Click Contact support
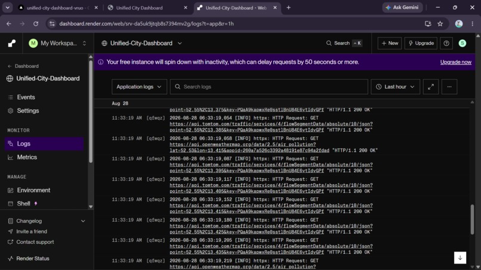481x270 pixels. pos(35,242)
